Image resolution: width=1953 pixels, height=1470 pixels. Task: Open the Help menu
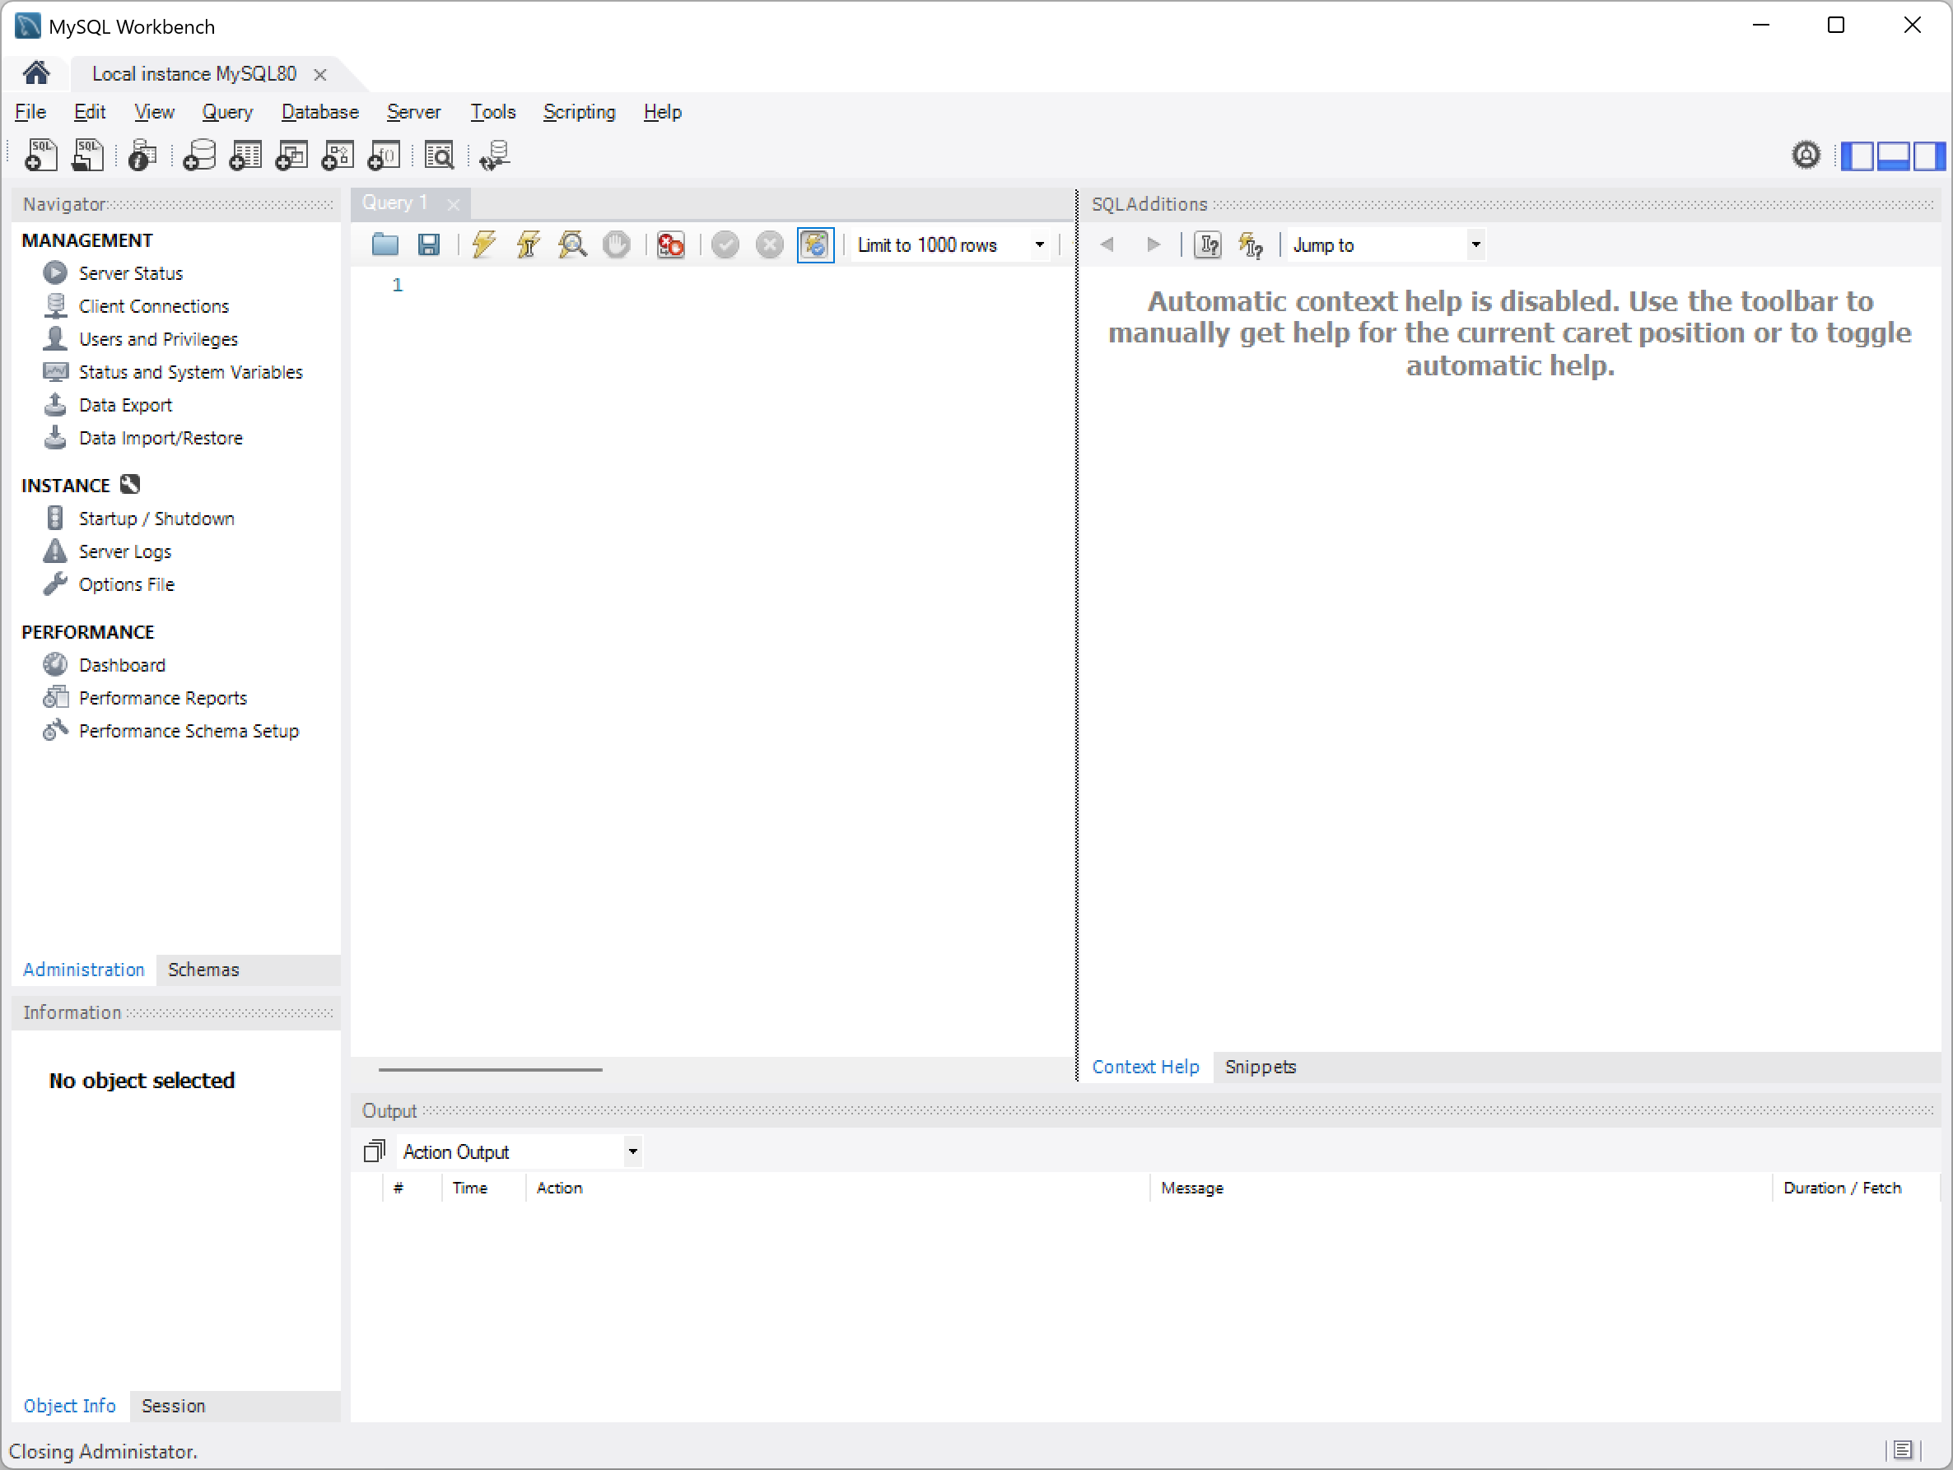(x=662, y=112)
